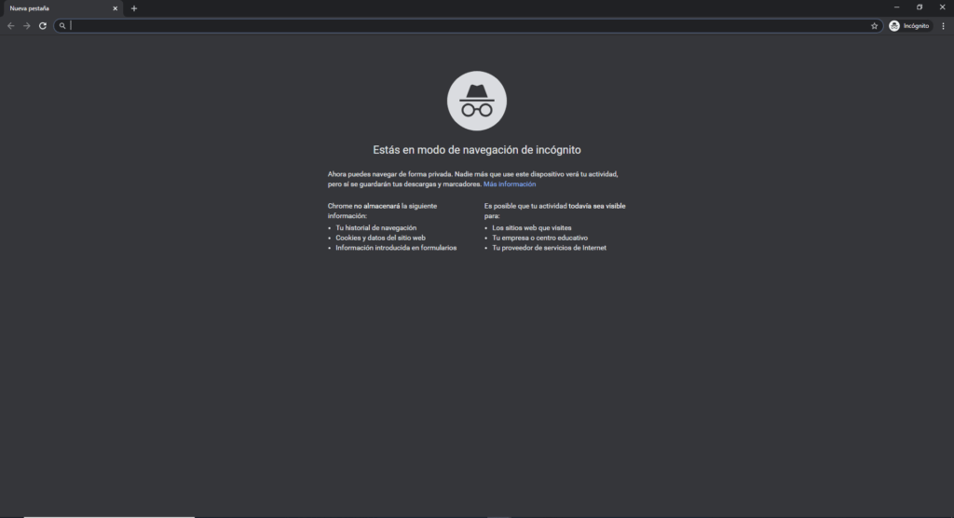Viewport: 954px width, 518px height.
Task: Click text Tu empresa o centro educativo
Action: click(x=539, y=238)
